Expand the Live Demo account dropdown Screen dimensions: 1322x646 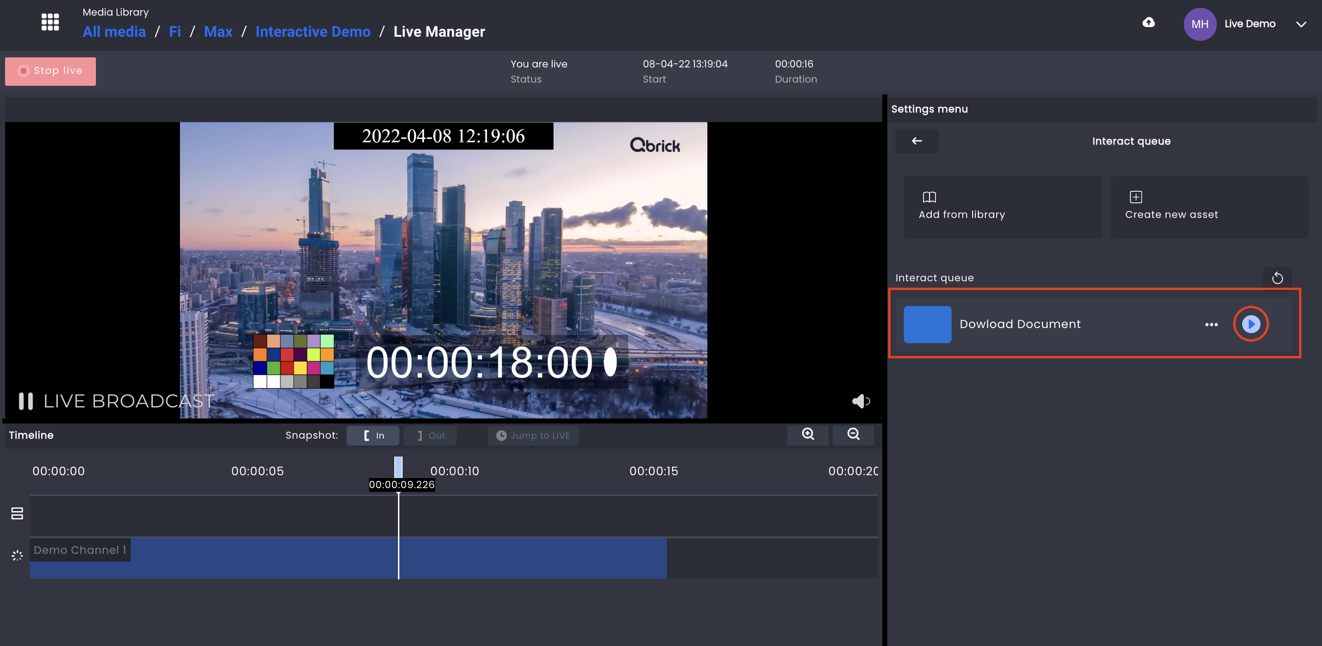pos(1300,24)
